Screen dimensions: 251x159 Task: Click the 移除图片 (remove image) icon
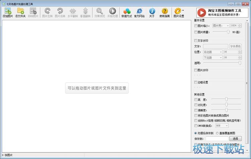pyautogui.click(x=33, y=13)
